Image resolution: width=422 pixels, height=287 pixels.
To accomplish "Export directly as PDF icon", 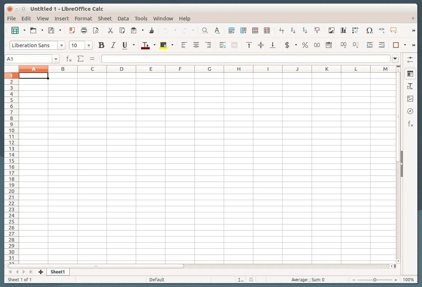I will click(x=72, y=30).
